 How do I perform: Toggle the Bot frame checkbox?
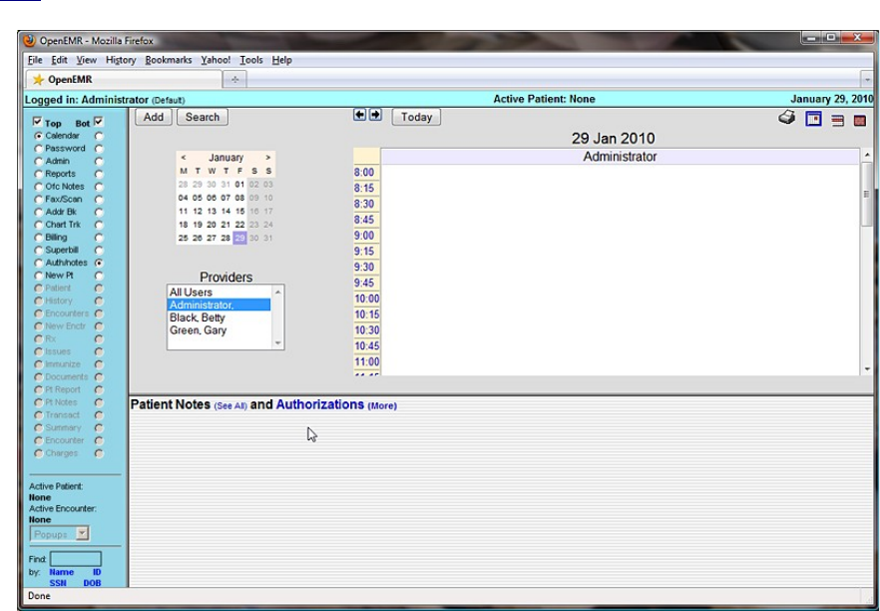(98, 122)
